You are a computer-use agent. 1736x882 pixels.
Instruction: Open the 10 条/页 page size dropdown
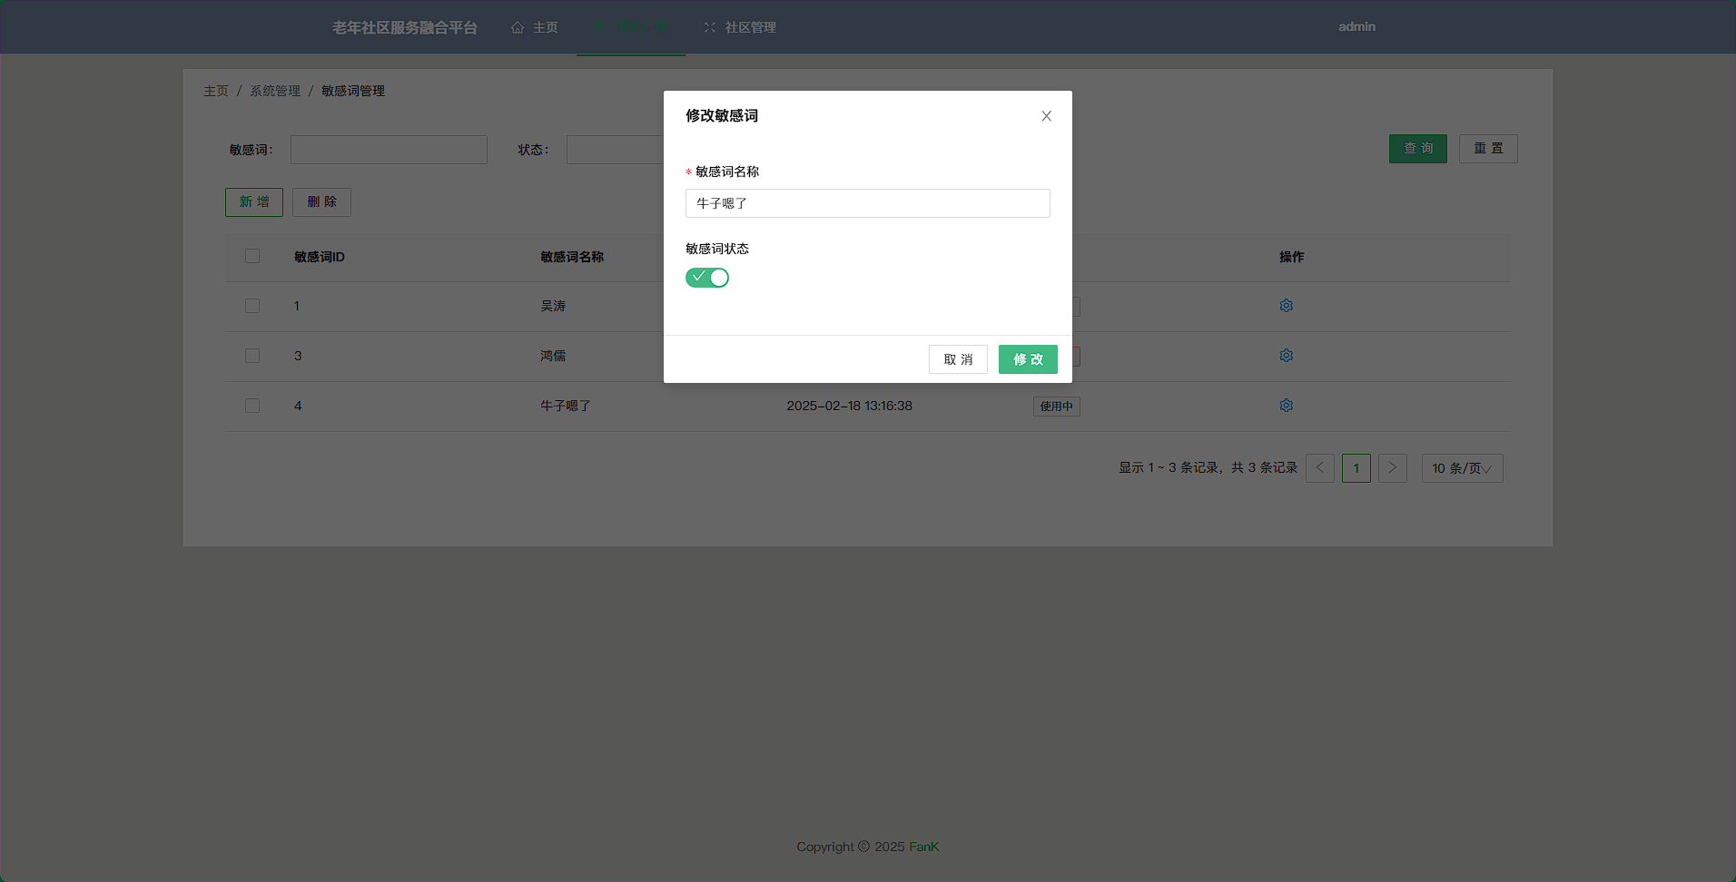(x=1462, y=468)
